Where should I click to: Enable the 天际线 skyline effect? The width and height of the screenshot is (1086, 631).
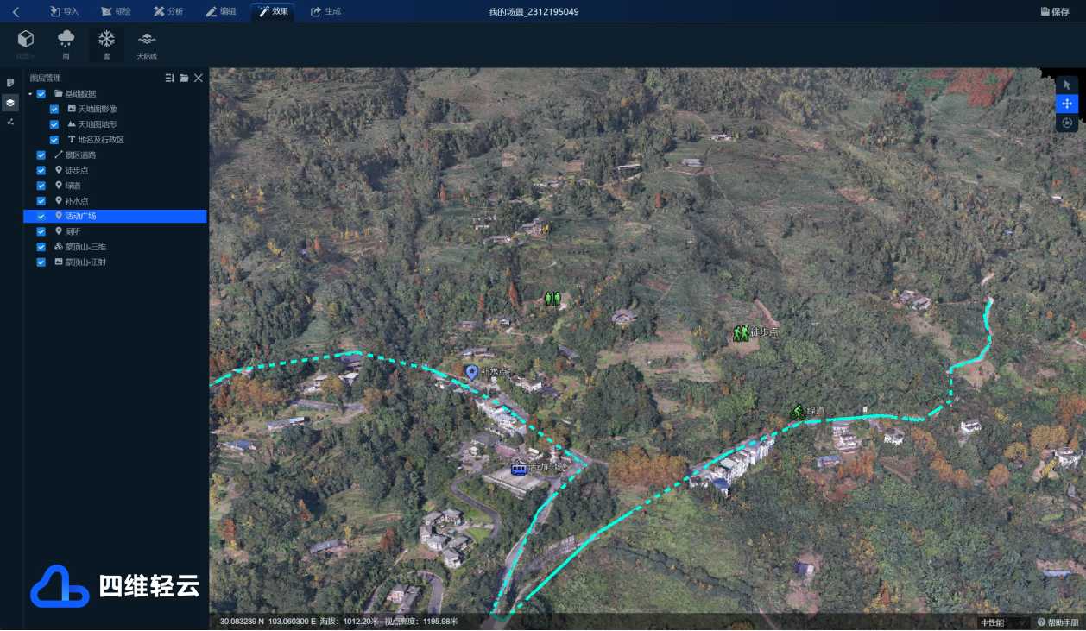(x=147, y=44)
